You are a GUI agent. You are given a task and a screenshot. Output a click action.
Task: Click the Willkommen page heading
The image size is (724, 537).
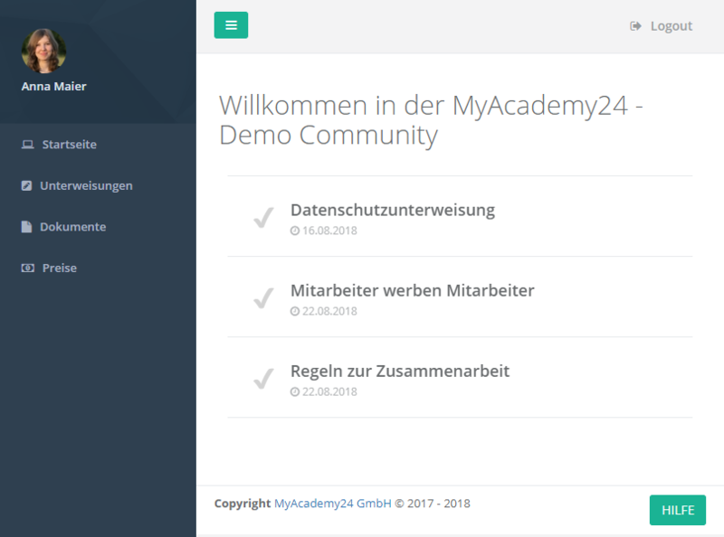coord(431,120)
